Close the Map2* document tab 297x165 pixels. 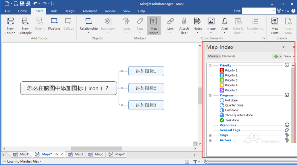[62, 154]
